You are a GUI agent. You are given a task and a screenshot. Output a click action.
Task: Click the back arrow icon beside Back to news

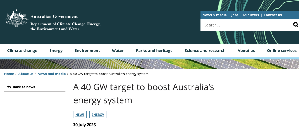click(9, 87)
